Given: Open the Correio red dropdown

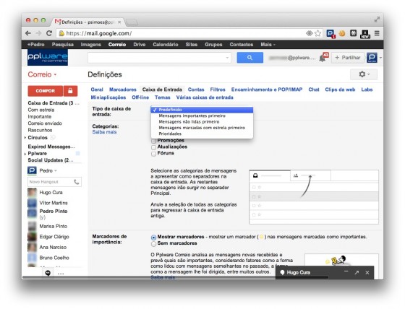Looking at the screenshot, I should pyautogui.click(x=42, y=74).
